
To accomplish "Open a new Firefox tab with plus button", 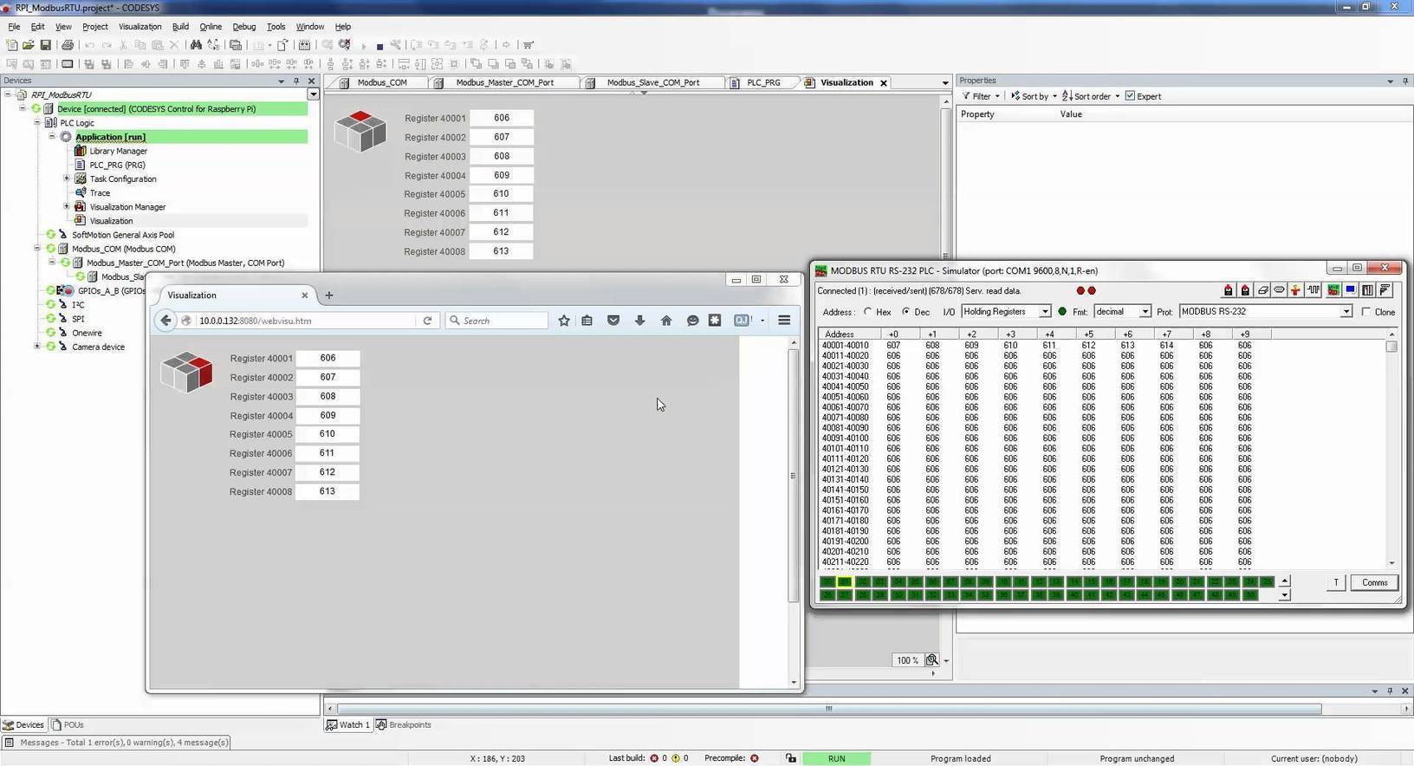I will (329, 295).
